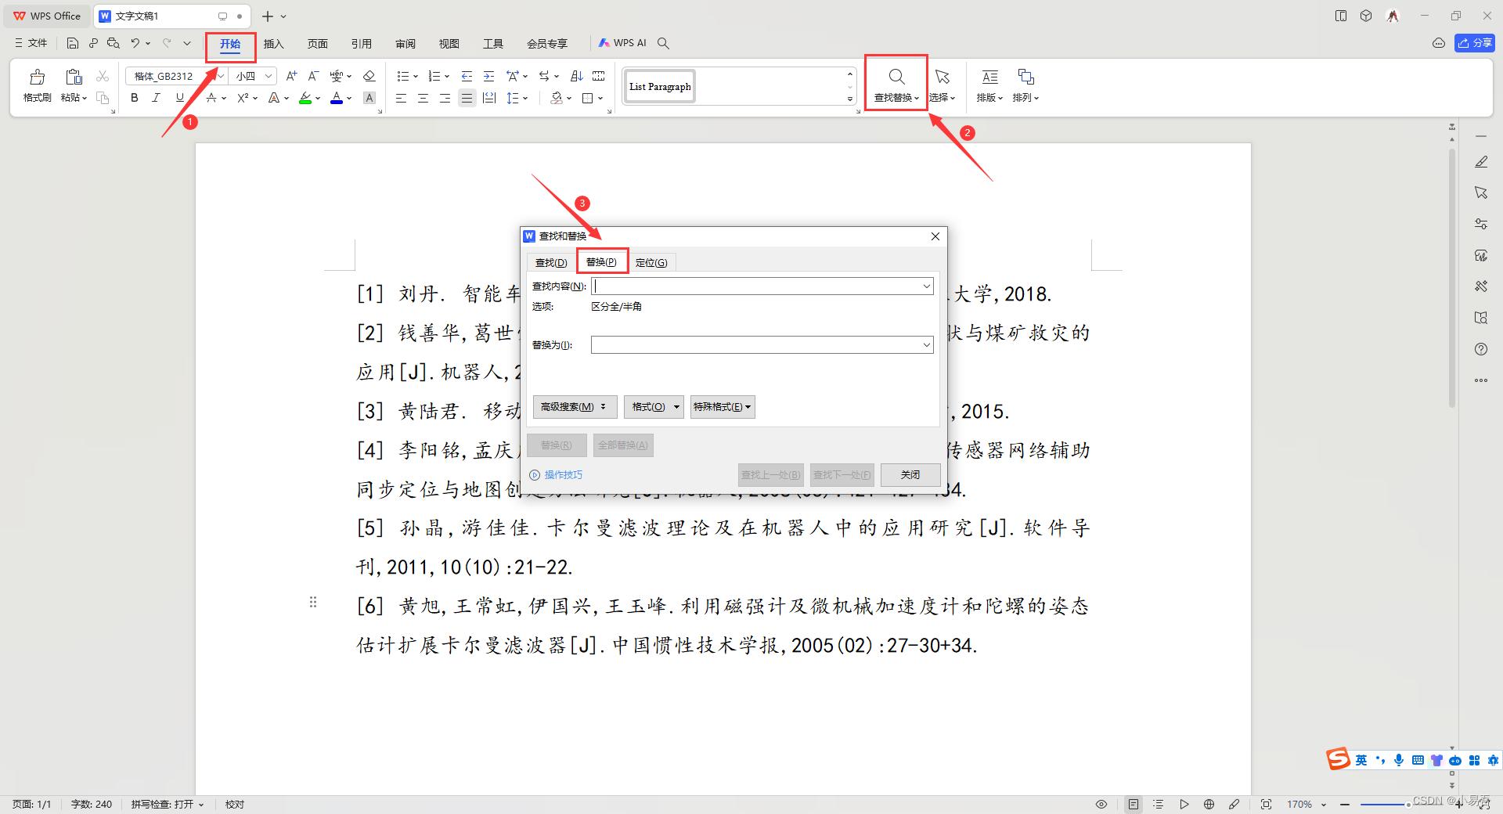Open the Special Format (特殊格式) dropdown
Image resolution: width=1503 pixels, height=814 pixels.
[x=723, y=407]
